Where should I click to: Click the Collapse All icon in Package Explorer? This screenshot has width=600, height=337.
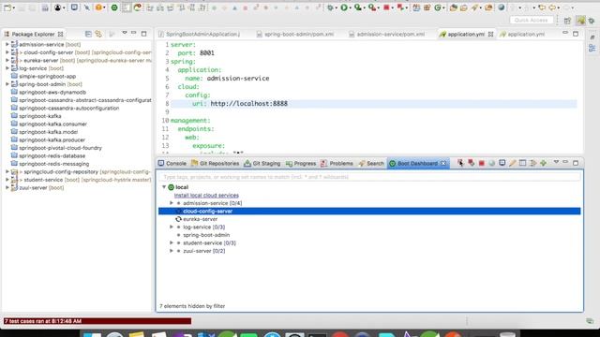pos(88,34)
